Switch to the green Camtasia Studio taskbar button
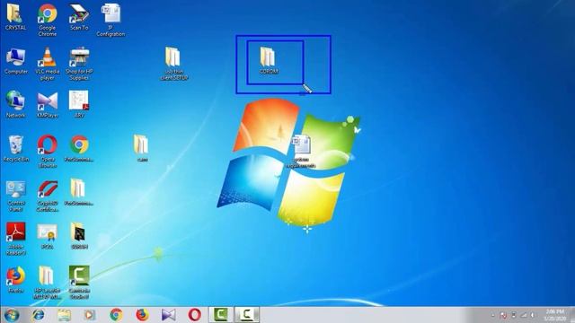Image resolution: width=575 pixels, height=323 pixels. coord(221,315)
